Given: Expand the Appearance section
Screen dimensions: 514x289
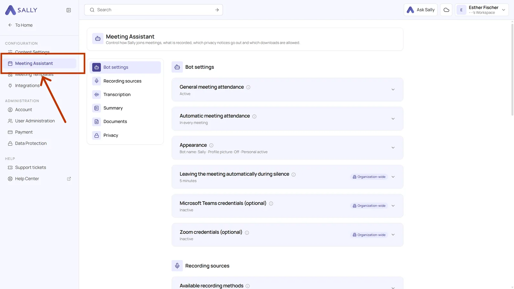Looking at the screenshot, I should pyautogui.click(x=393, y=148).
